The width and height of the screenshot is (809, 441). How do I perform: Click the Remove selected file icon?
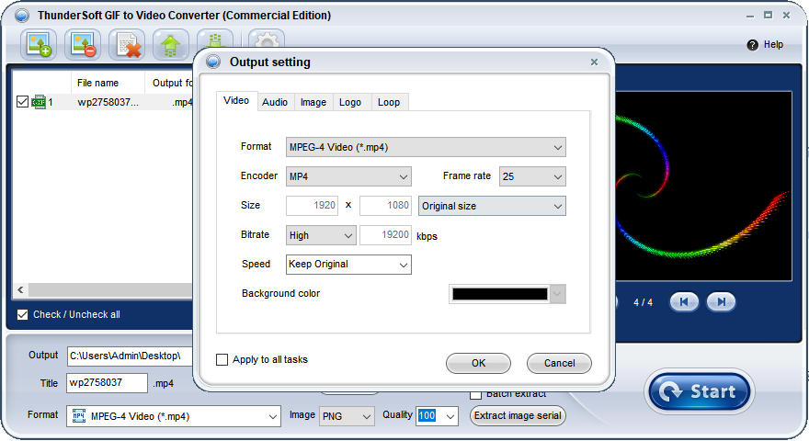(83, 45)
